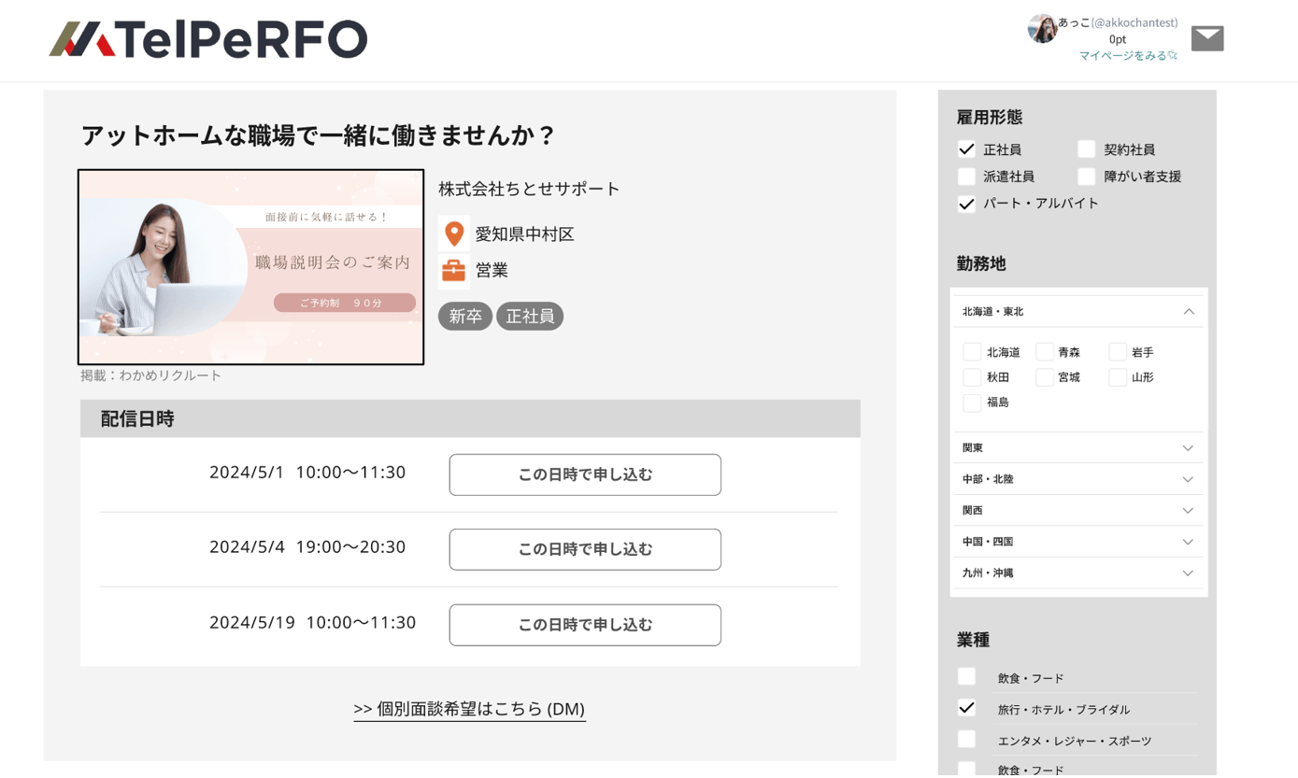Open the 職場説明会 banner image

pyautogui.click(x=250, y=266)
